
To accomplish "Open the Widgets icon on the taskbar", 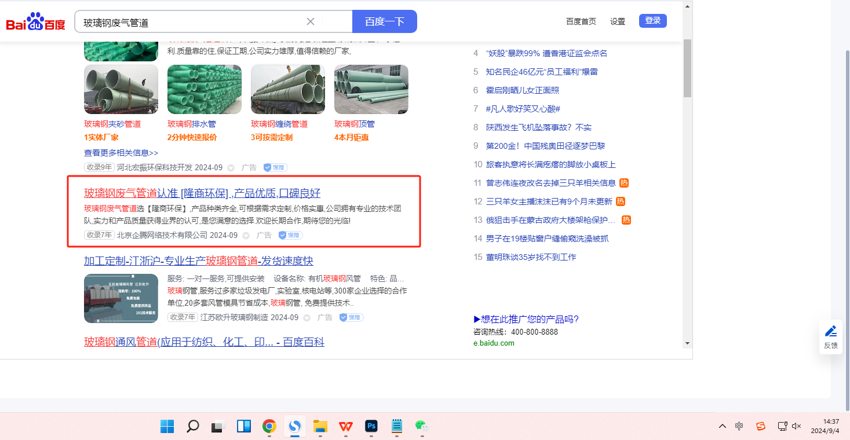I will click(243, 427).
